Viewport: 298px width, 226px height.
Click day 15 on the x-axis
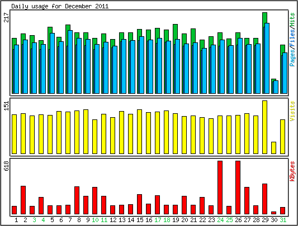click(x=140, y=220)
